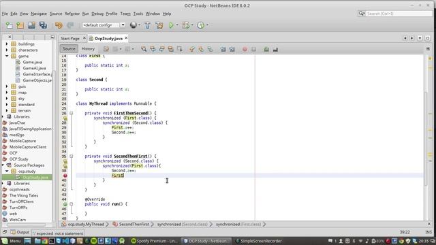Select GameAI.java in project tree
This screenshot has height=245, width=436.
tap(34, 68)
